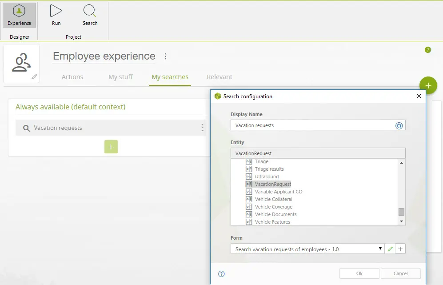This screenshot has width=443, height=285.
Task: Click the entity list scroll down arrow
Action: point(401,221)
